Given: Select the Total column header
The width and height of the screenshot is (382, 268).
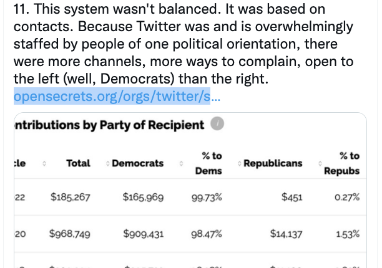Looking at the screenshot, I should [78, 163].
